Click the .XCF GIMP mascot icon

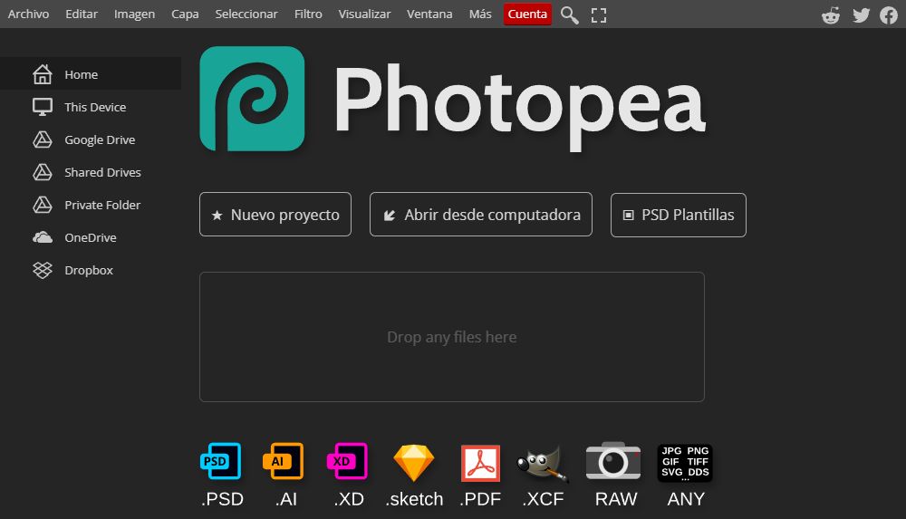(543, 463)
